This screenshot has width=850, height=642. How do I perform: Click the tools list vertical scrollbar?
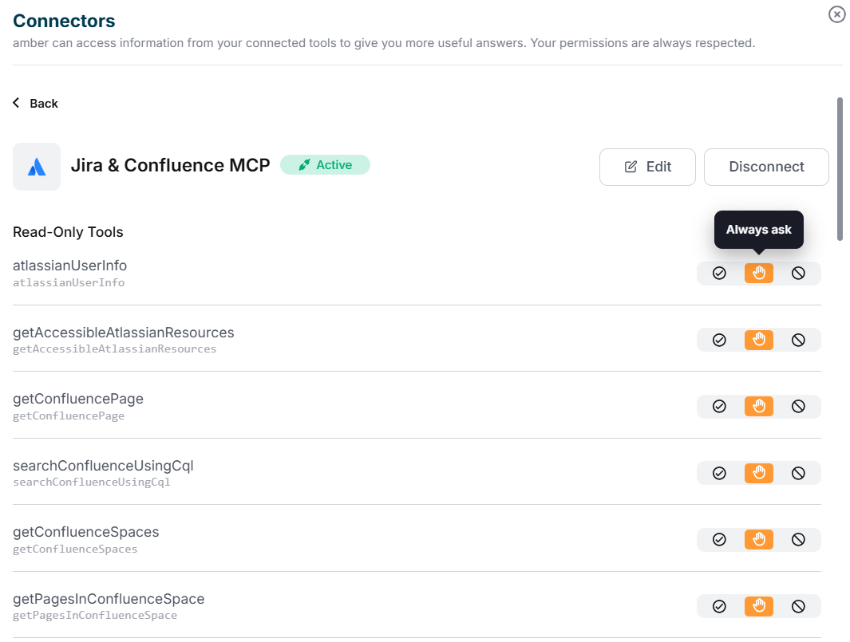(x=840, y=169)
